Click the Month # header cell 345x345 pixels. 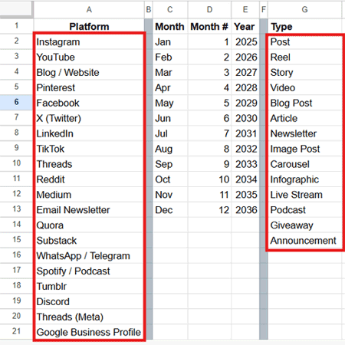pyautogui.click(x=209, y=26)
